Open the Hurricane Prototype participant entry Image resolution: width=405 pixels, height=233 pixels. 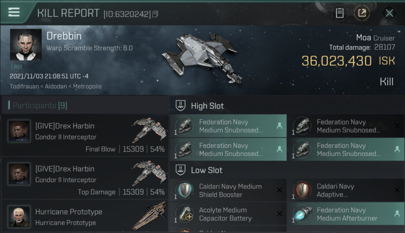85,217
